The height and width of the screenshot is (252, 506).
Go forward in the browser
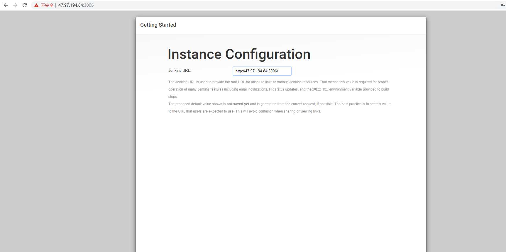[15, 5]
